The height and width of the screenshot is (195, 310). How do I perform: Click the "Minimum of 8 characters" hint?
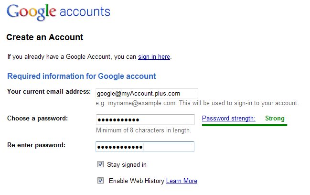point(143,130)
